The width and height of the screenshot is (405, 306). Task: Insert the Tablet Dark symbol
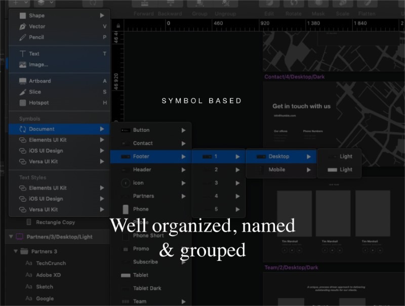tap(147, 288)
